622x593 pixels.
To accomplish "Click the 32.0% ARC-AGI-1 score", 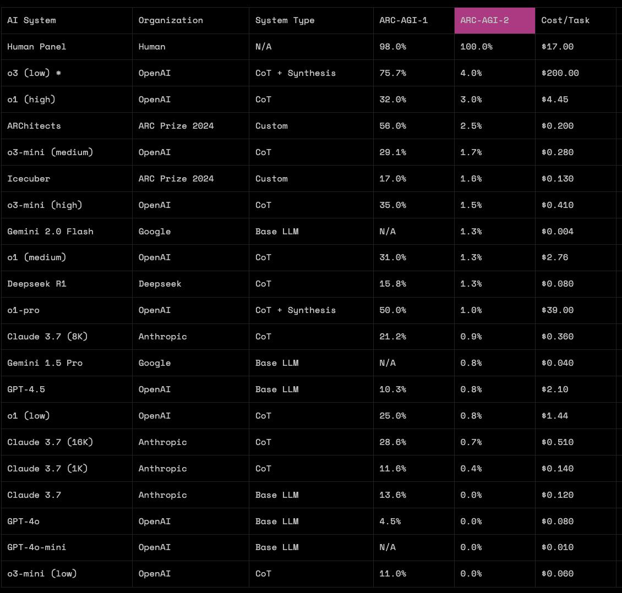I will [392, 100].
